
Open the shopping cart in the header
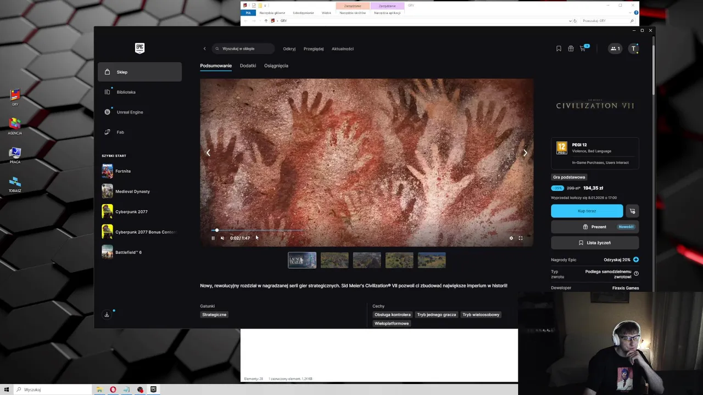point(583,48)
